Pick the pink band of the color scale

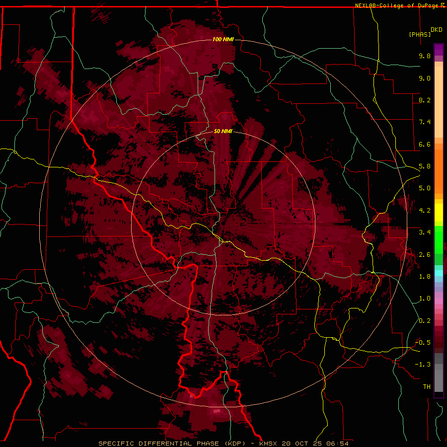point(439,301)
